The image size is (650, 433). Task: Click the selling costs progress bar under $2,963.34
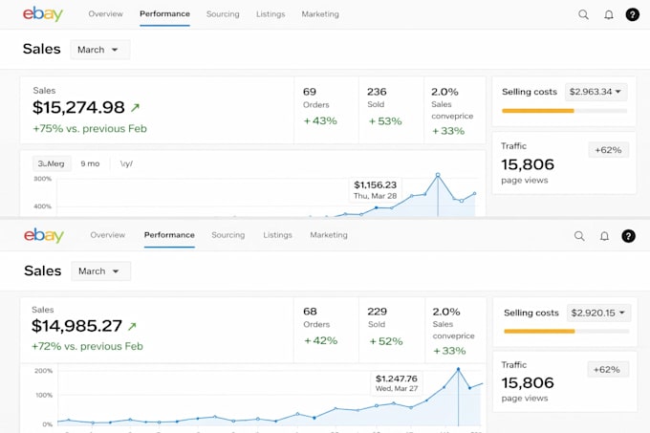tap(564, 111)
